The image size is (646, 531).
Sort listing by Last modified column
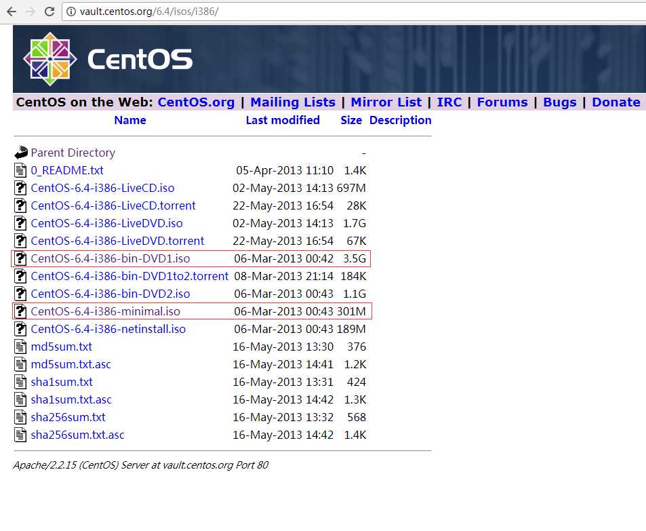pyautogui.click(x=283, y=120)
